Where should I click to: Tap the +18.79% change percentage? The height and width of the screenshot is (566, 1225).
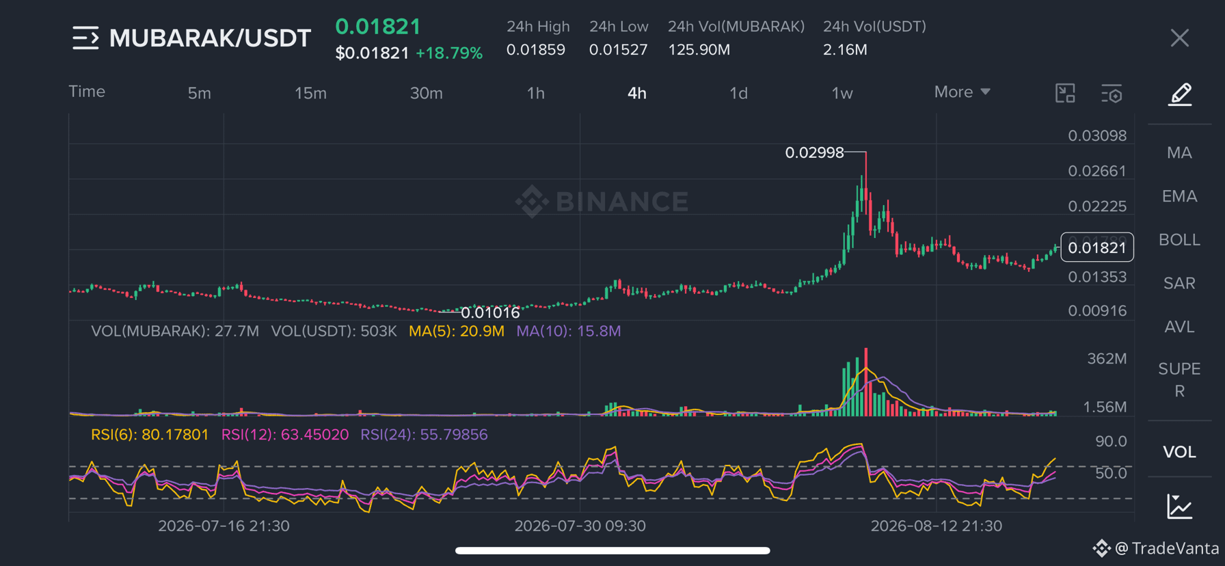449,53
